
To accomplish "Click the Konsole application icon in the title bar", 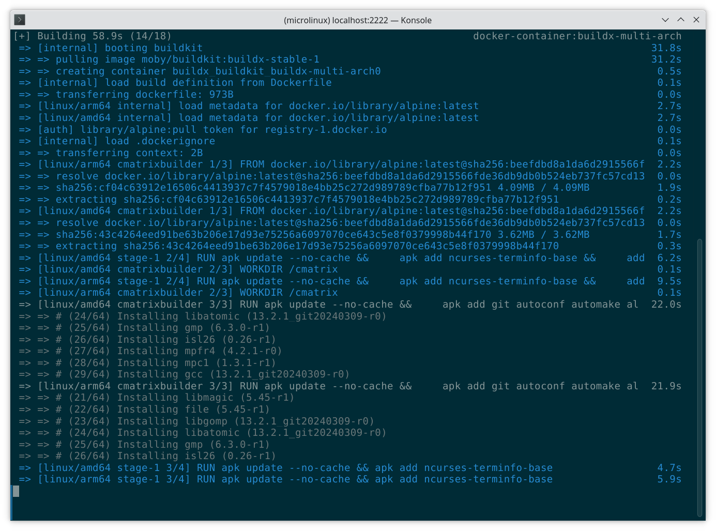I will (19, 20).
